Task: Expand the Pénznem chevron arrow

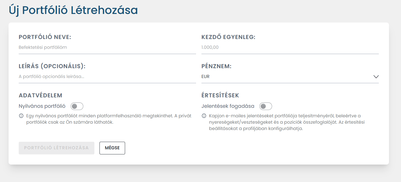Action: coord(376,77)
